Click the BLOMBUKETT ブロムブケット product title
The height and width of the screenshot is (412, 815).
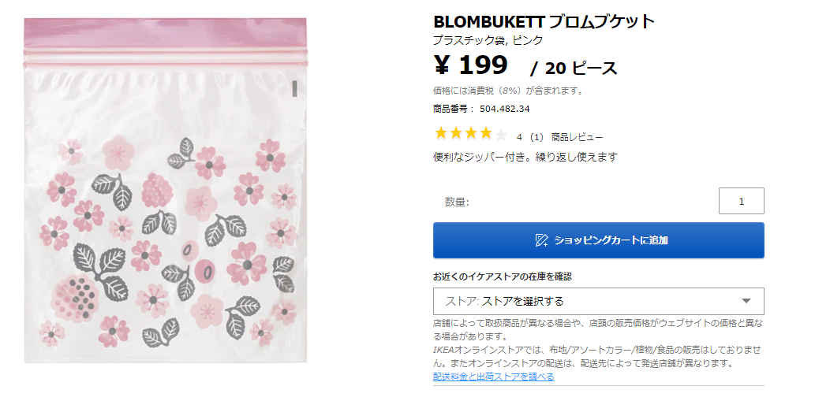pos(544,21)
